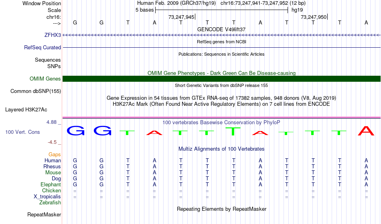Open 100 vertebrates Basewise Conservation by PhyloP title

221,123
